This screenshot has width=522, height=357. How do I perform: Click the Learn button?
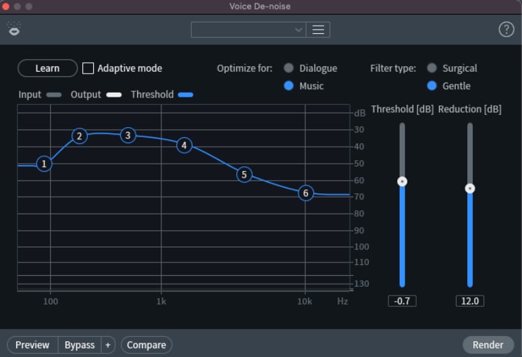pos(47,68)
